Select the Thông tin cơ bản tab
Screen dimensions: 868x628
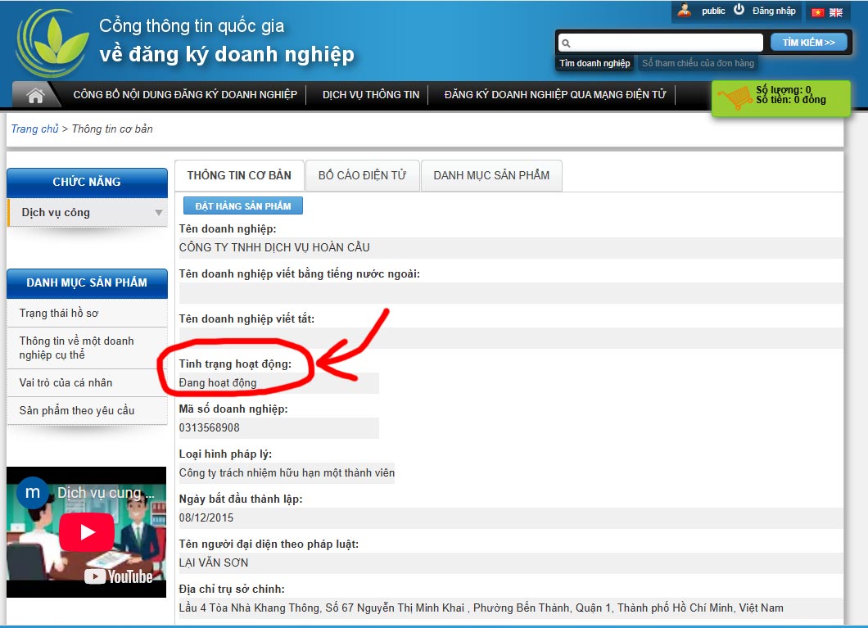tap(239, 175)
